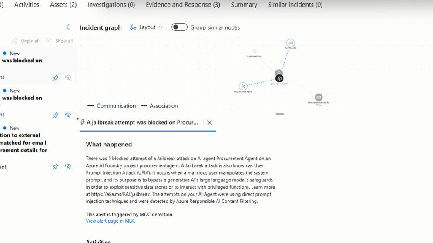Switch to the Assets (2) tab
Viewport: 433px width, 243px height.
(x=63, y=5)
